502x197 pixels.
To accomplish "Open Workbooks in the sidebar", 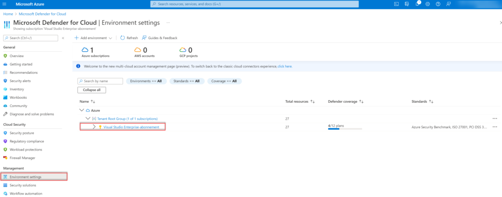I will pos(18,97).
